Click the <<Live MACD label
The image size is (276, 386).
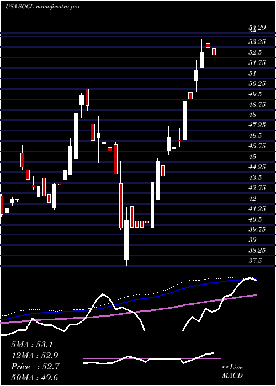232,372
